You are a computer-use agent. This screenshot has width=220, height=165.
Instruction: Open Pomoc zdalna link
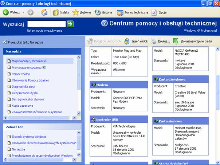[21, 74]
